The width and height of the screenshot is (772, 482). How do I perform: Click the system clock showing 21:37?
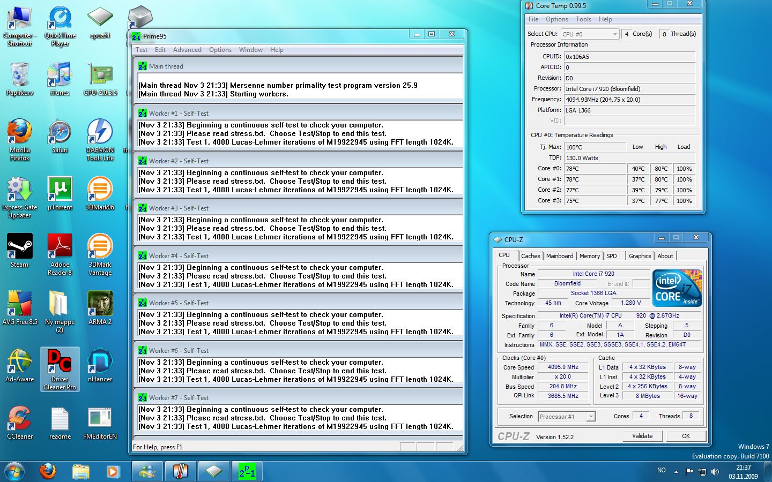[x=743, y=468]
